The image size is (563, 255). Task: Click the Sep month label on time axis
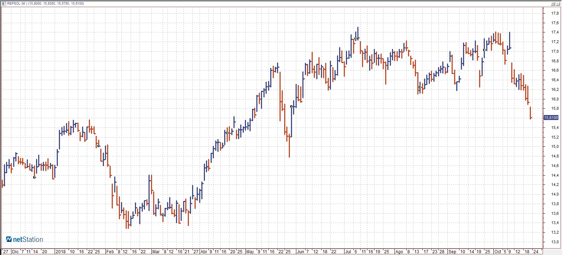coord(452,251)
